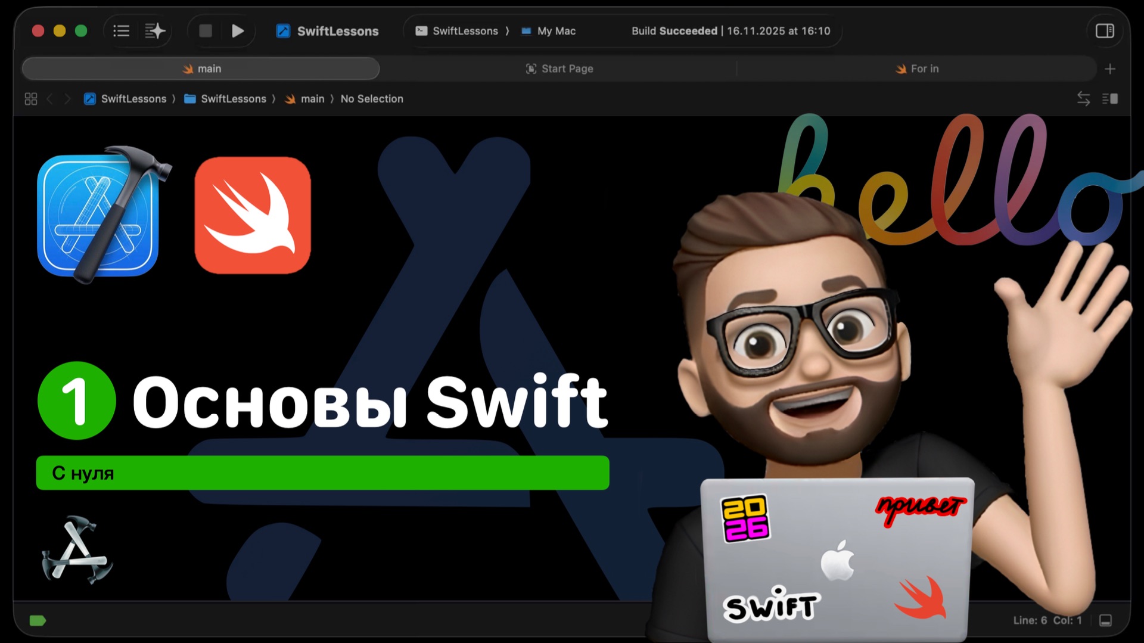Select the For in tab

click(916, 69)
